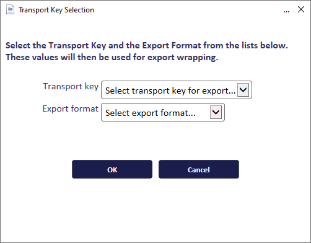Select the 'Select transport key for export...' combo box text
The image size is (311, 243).
(170, 91)
